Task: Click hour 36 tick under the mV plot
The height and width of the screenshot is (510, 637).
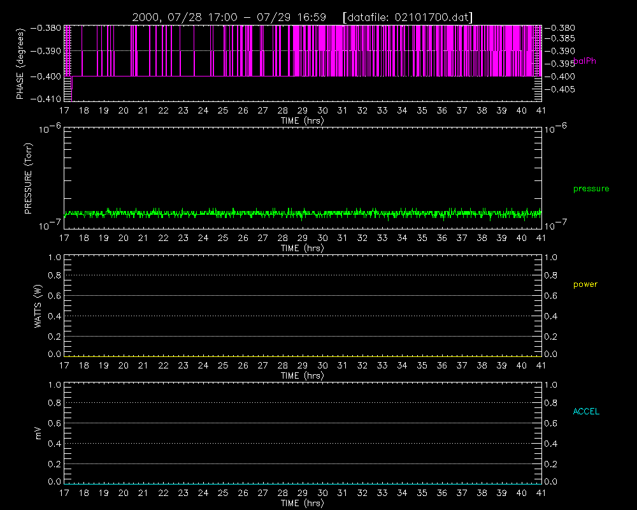Action: [x=442, y=493]
